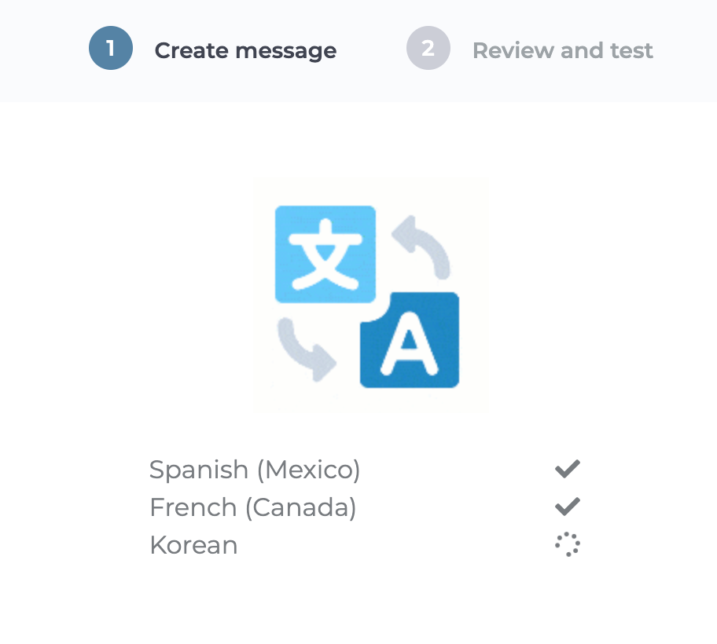Expand the French (Canada) language row
Image resolution: width=717 pixels, height=644 pixels.
tap(252, 507)
